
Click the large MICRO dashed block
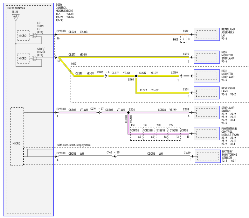pos(17,136)
